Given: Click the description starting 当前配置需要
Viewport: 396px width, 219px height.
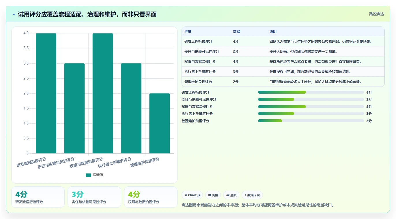Looking at the screenshot, I should [x=315, y=82].
